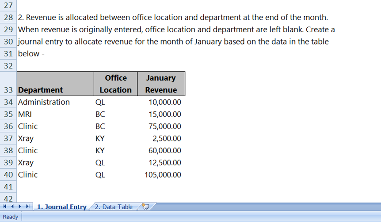Select row header 37
Screen dimensions: 381x222
pos(8,138)
